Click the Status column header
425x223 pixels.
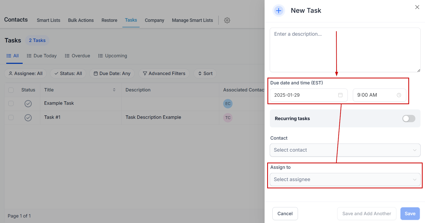[28, 90]
